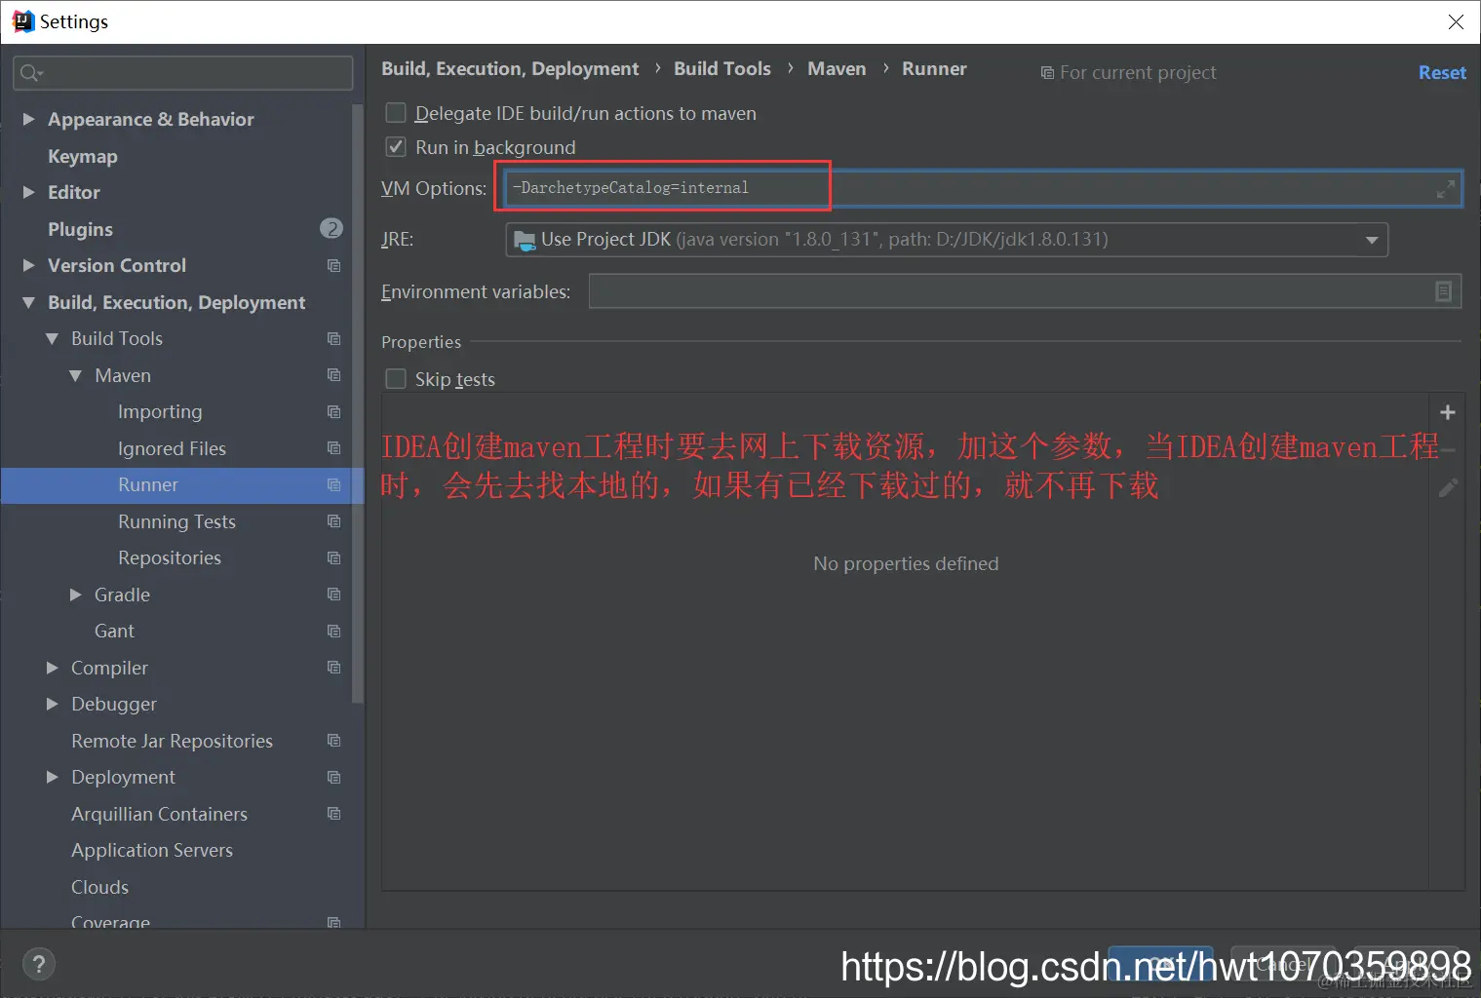Click inside the VM Options text field
Image resolution: width=1481 pixels, height=998 pixels.
(983, 188)
